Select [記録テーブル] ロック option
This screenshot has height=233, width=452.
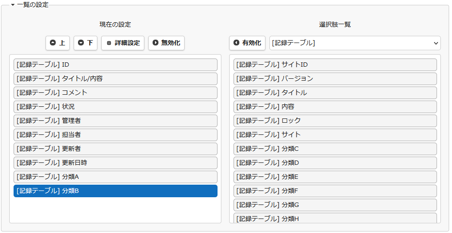[x=335, y=121]
